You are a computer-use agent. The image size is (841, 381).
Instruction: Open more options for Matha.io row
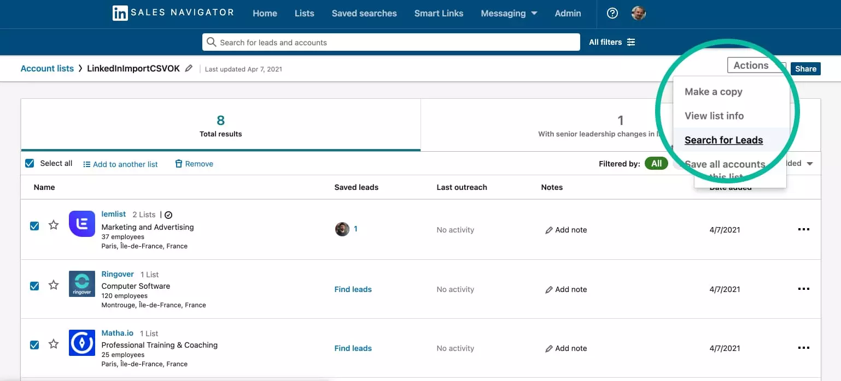[803, 348]
